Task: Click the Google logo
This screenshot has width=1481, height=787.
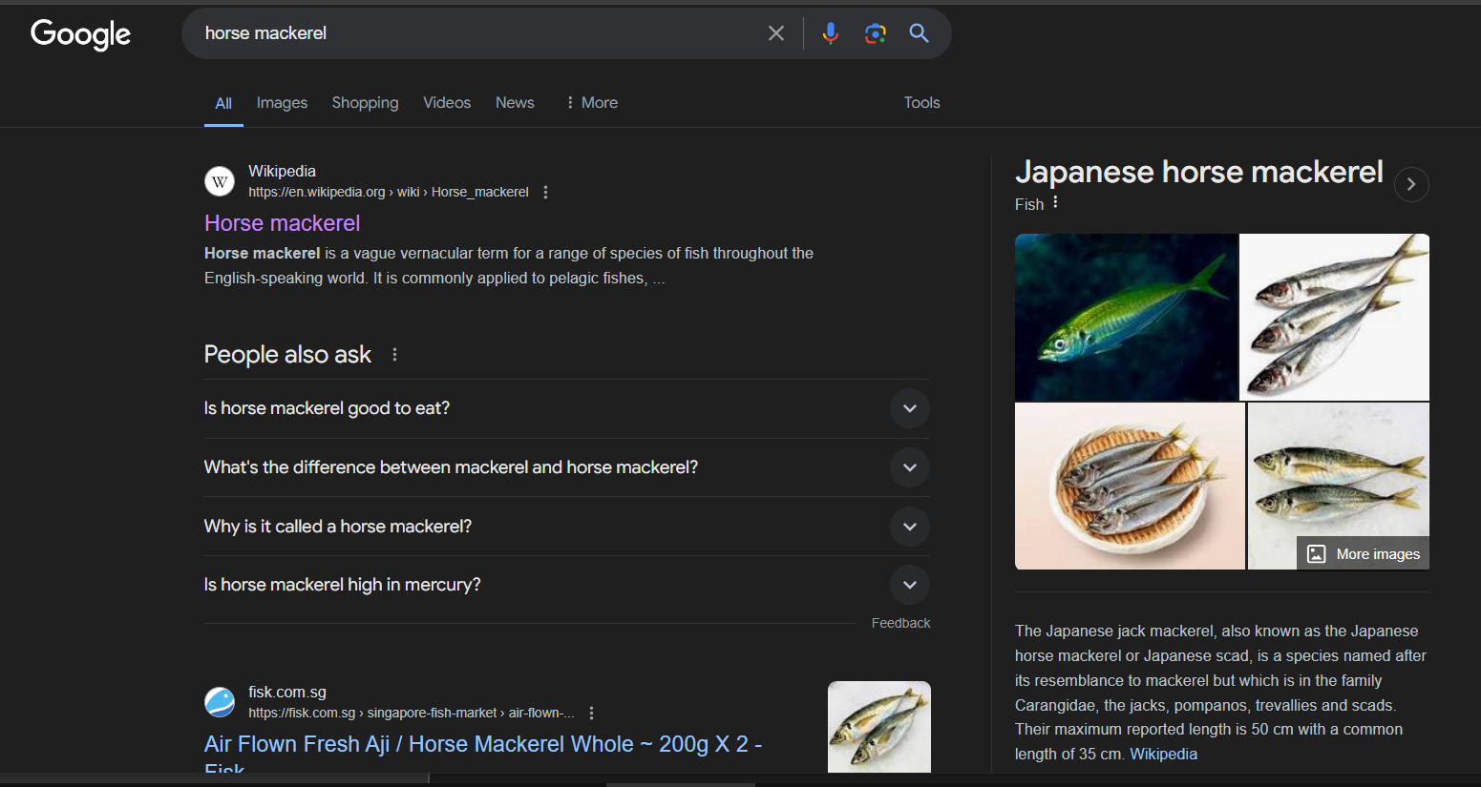Action: click(81, 34)
